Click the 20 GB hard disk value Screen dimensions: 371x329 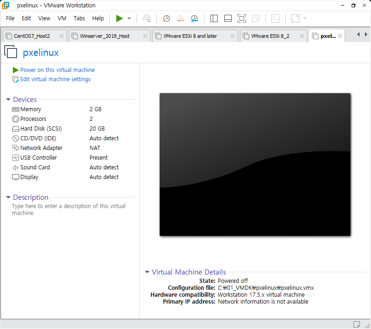97,129
